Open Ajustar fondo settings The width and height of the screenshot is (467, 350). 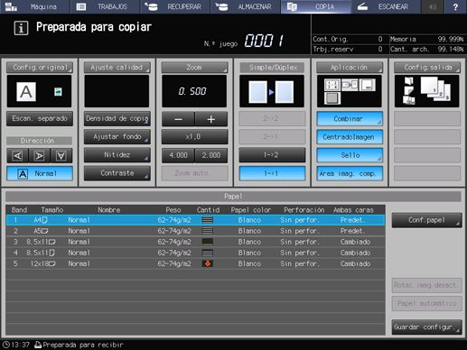[117, 137]
